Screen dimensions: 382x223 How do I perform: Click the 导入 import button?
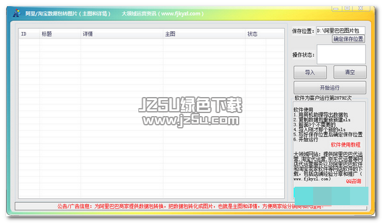point(310,72)
